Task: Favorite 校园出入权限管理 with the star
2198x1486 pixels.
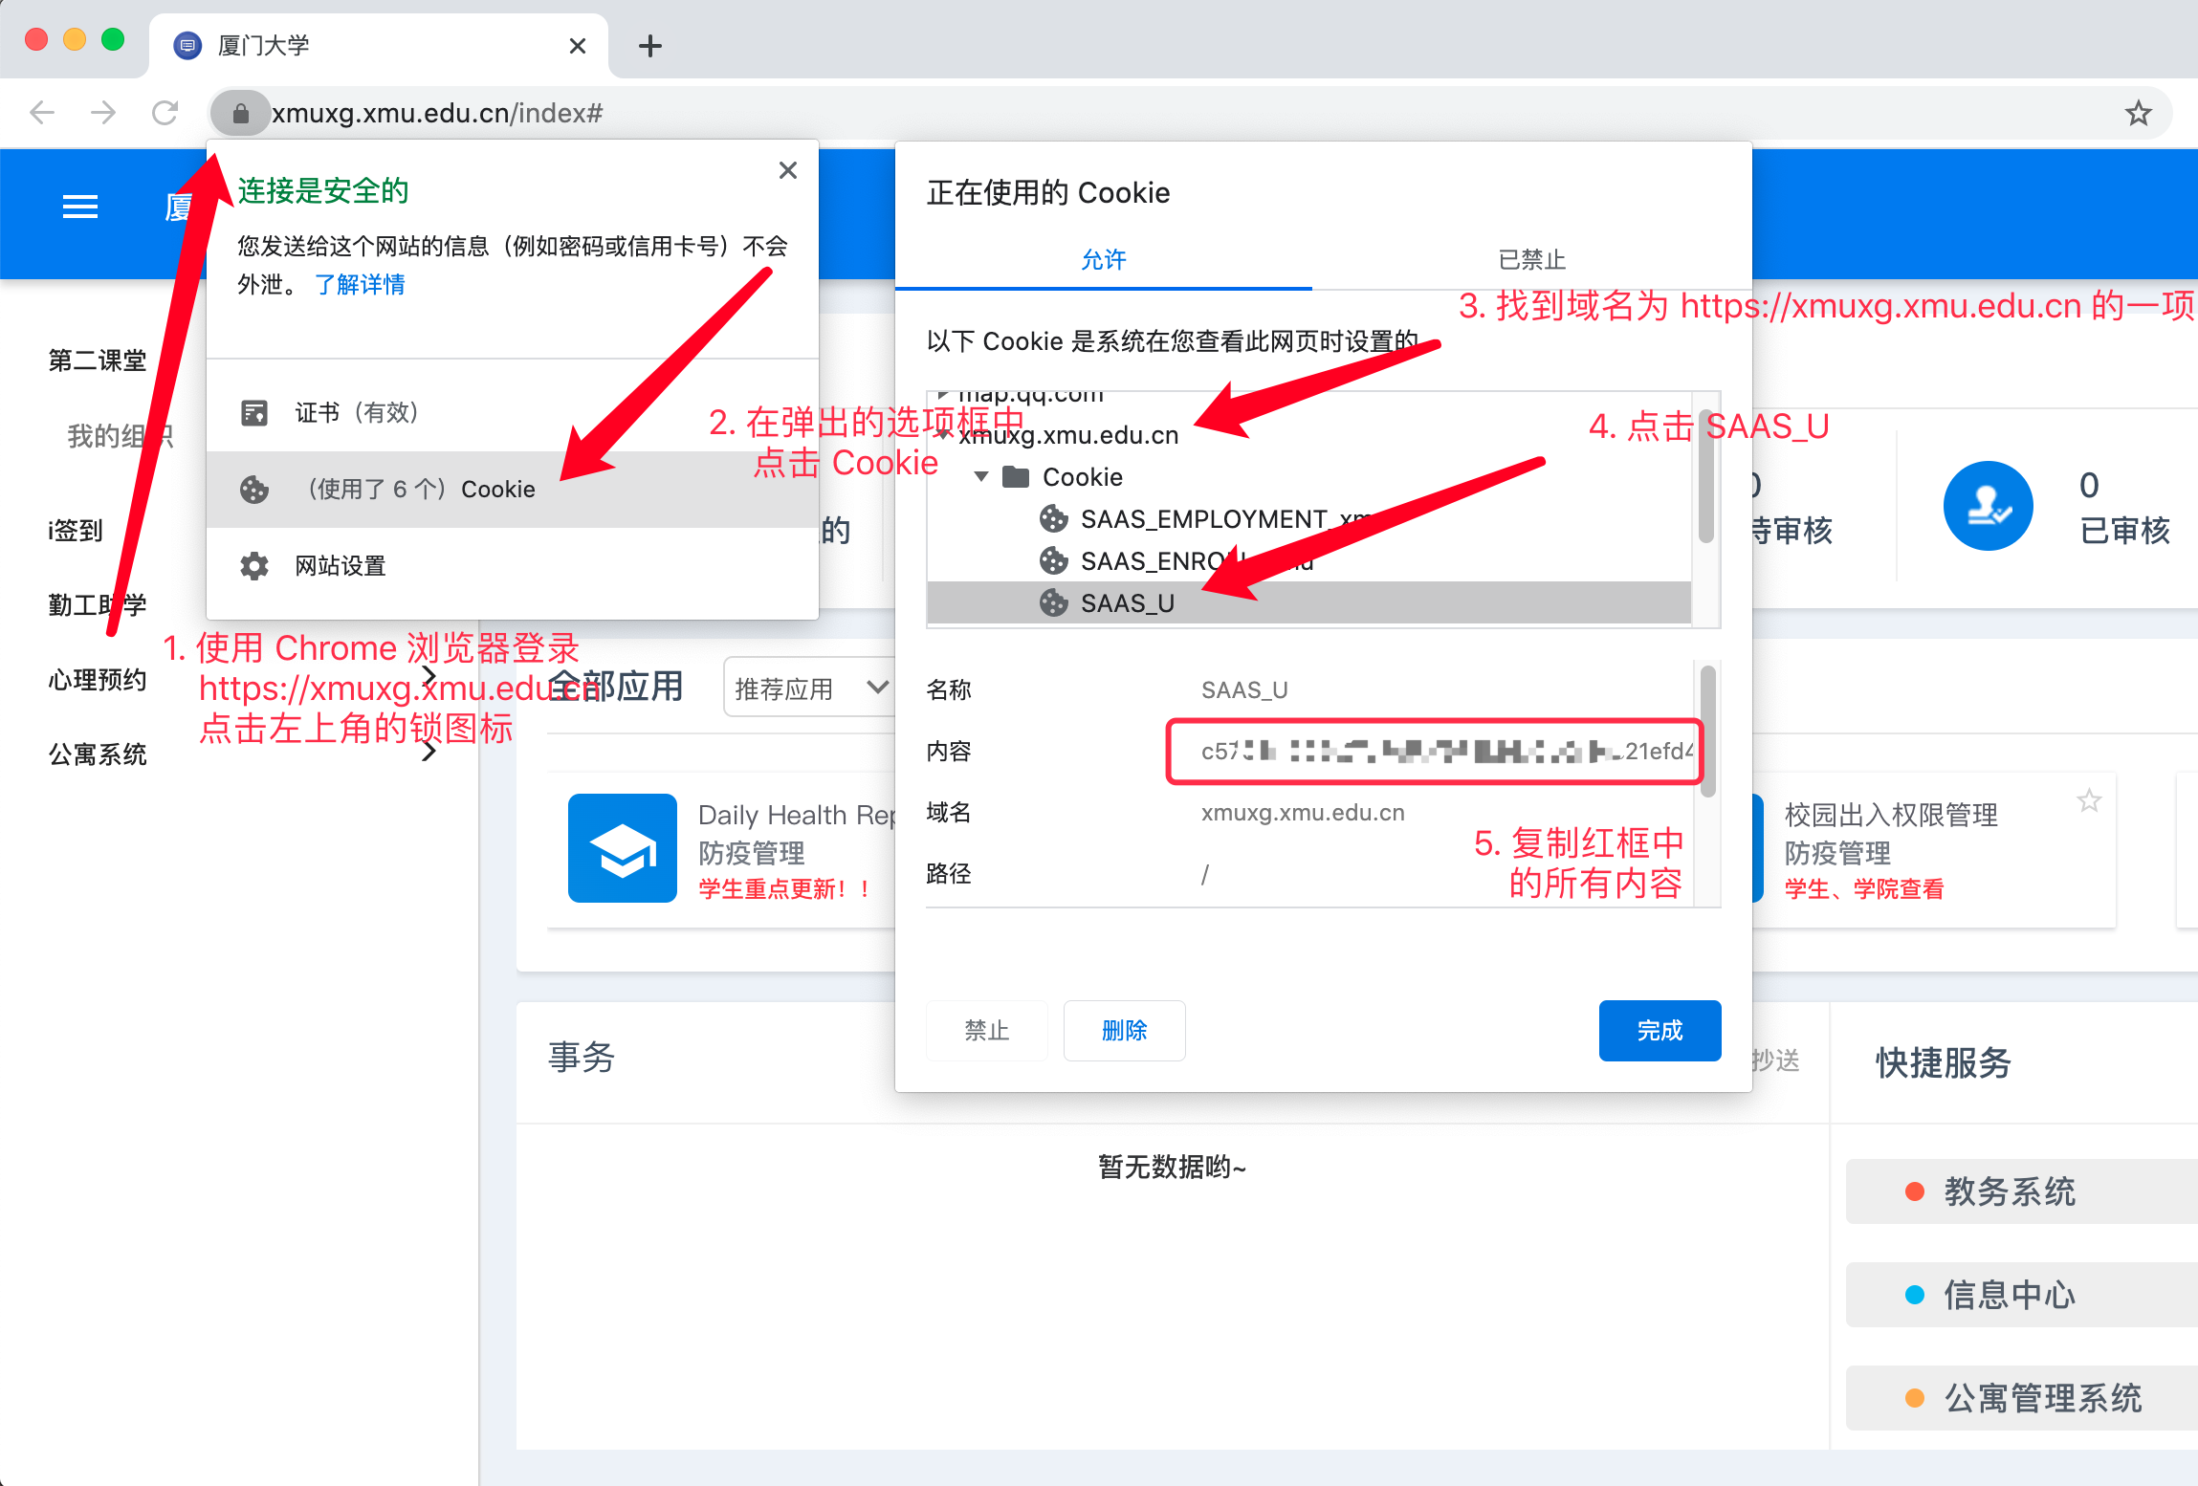Action: 2089,800
